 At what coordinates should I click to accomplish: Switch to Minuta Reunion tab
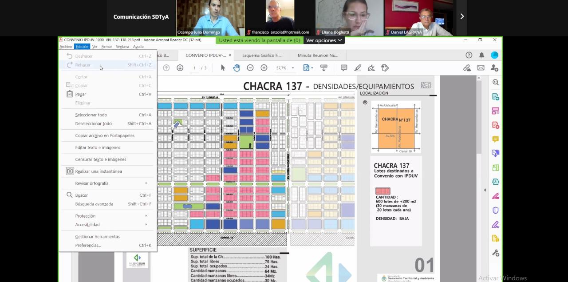pos(318,56)
